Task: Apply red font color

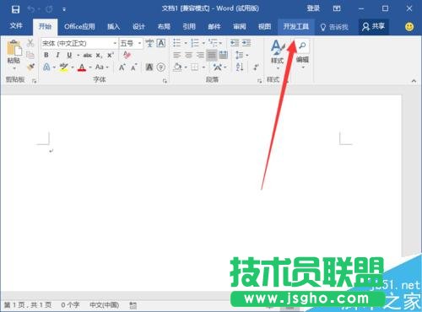Action: 82,67
